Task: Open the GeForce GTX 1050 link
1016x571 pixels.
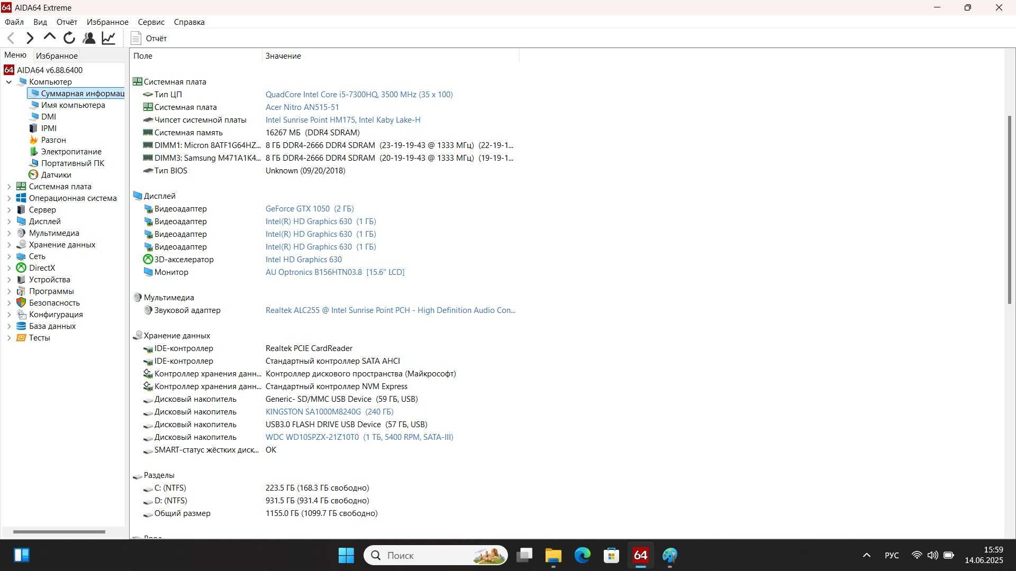Action: (310, 209)
